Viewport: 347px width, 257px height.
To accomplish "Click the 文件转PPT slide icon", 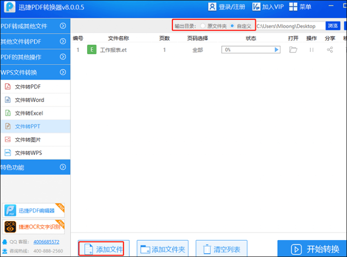I will pos(8,126).
